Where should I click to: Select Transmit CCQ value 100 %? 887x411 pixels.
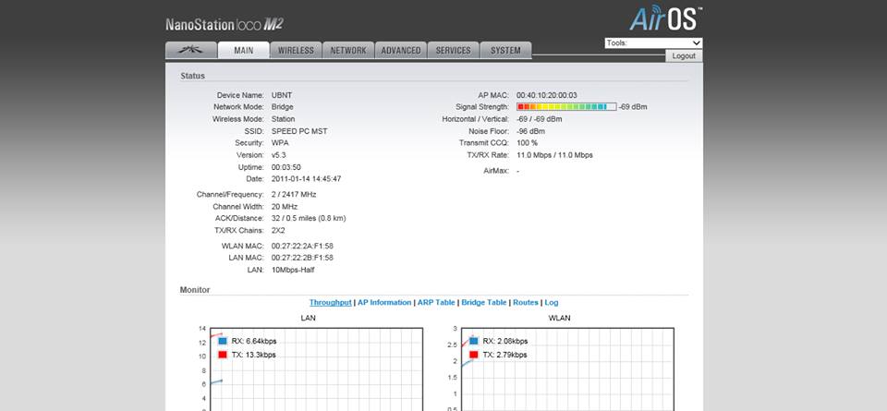(x=528, y=143)
